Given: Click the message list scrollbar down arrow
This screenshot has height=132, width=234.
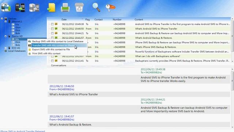Looking at the screenshot, I should (x=233, y=61).
